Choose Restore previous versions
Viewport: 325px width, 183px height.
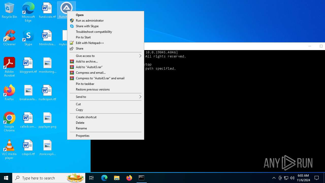pos(106,89)
